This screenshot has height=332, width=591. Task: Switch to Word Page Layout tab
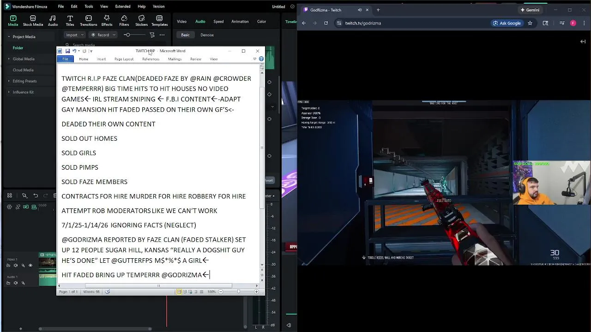[x=124, y=59]
